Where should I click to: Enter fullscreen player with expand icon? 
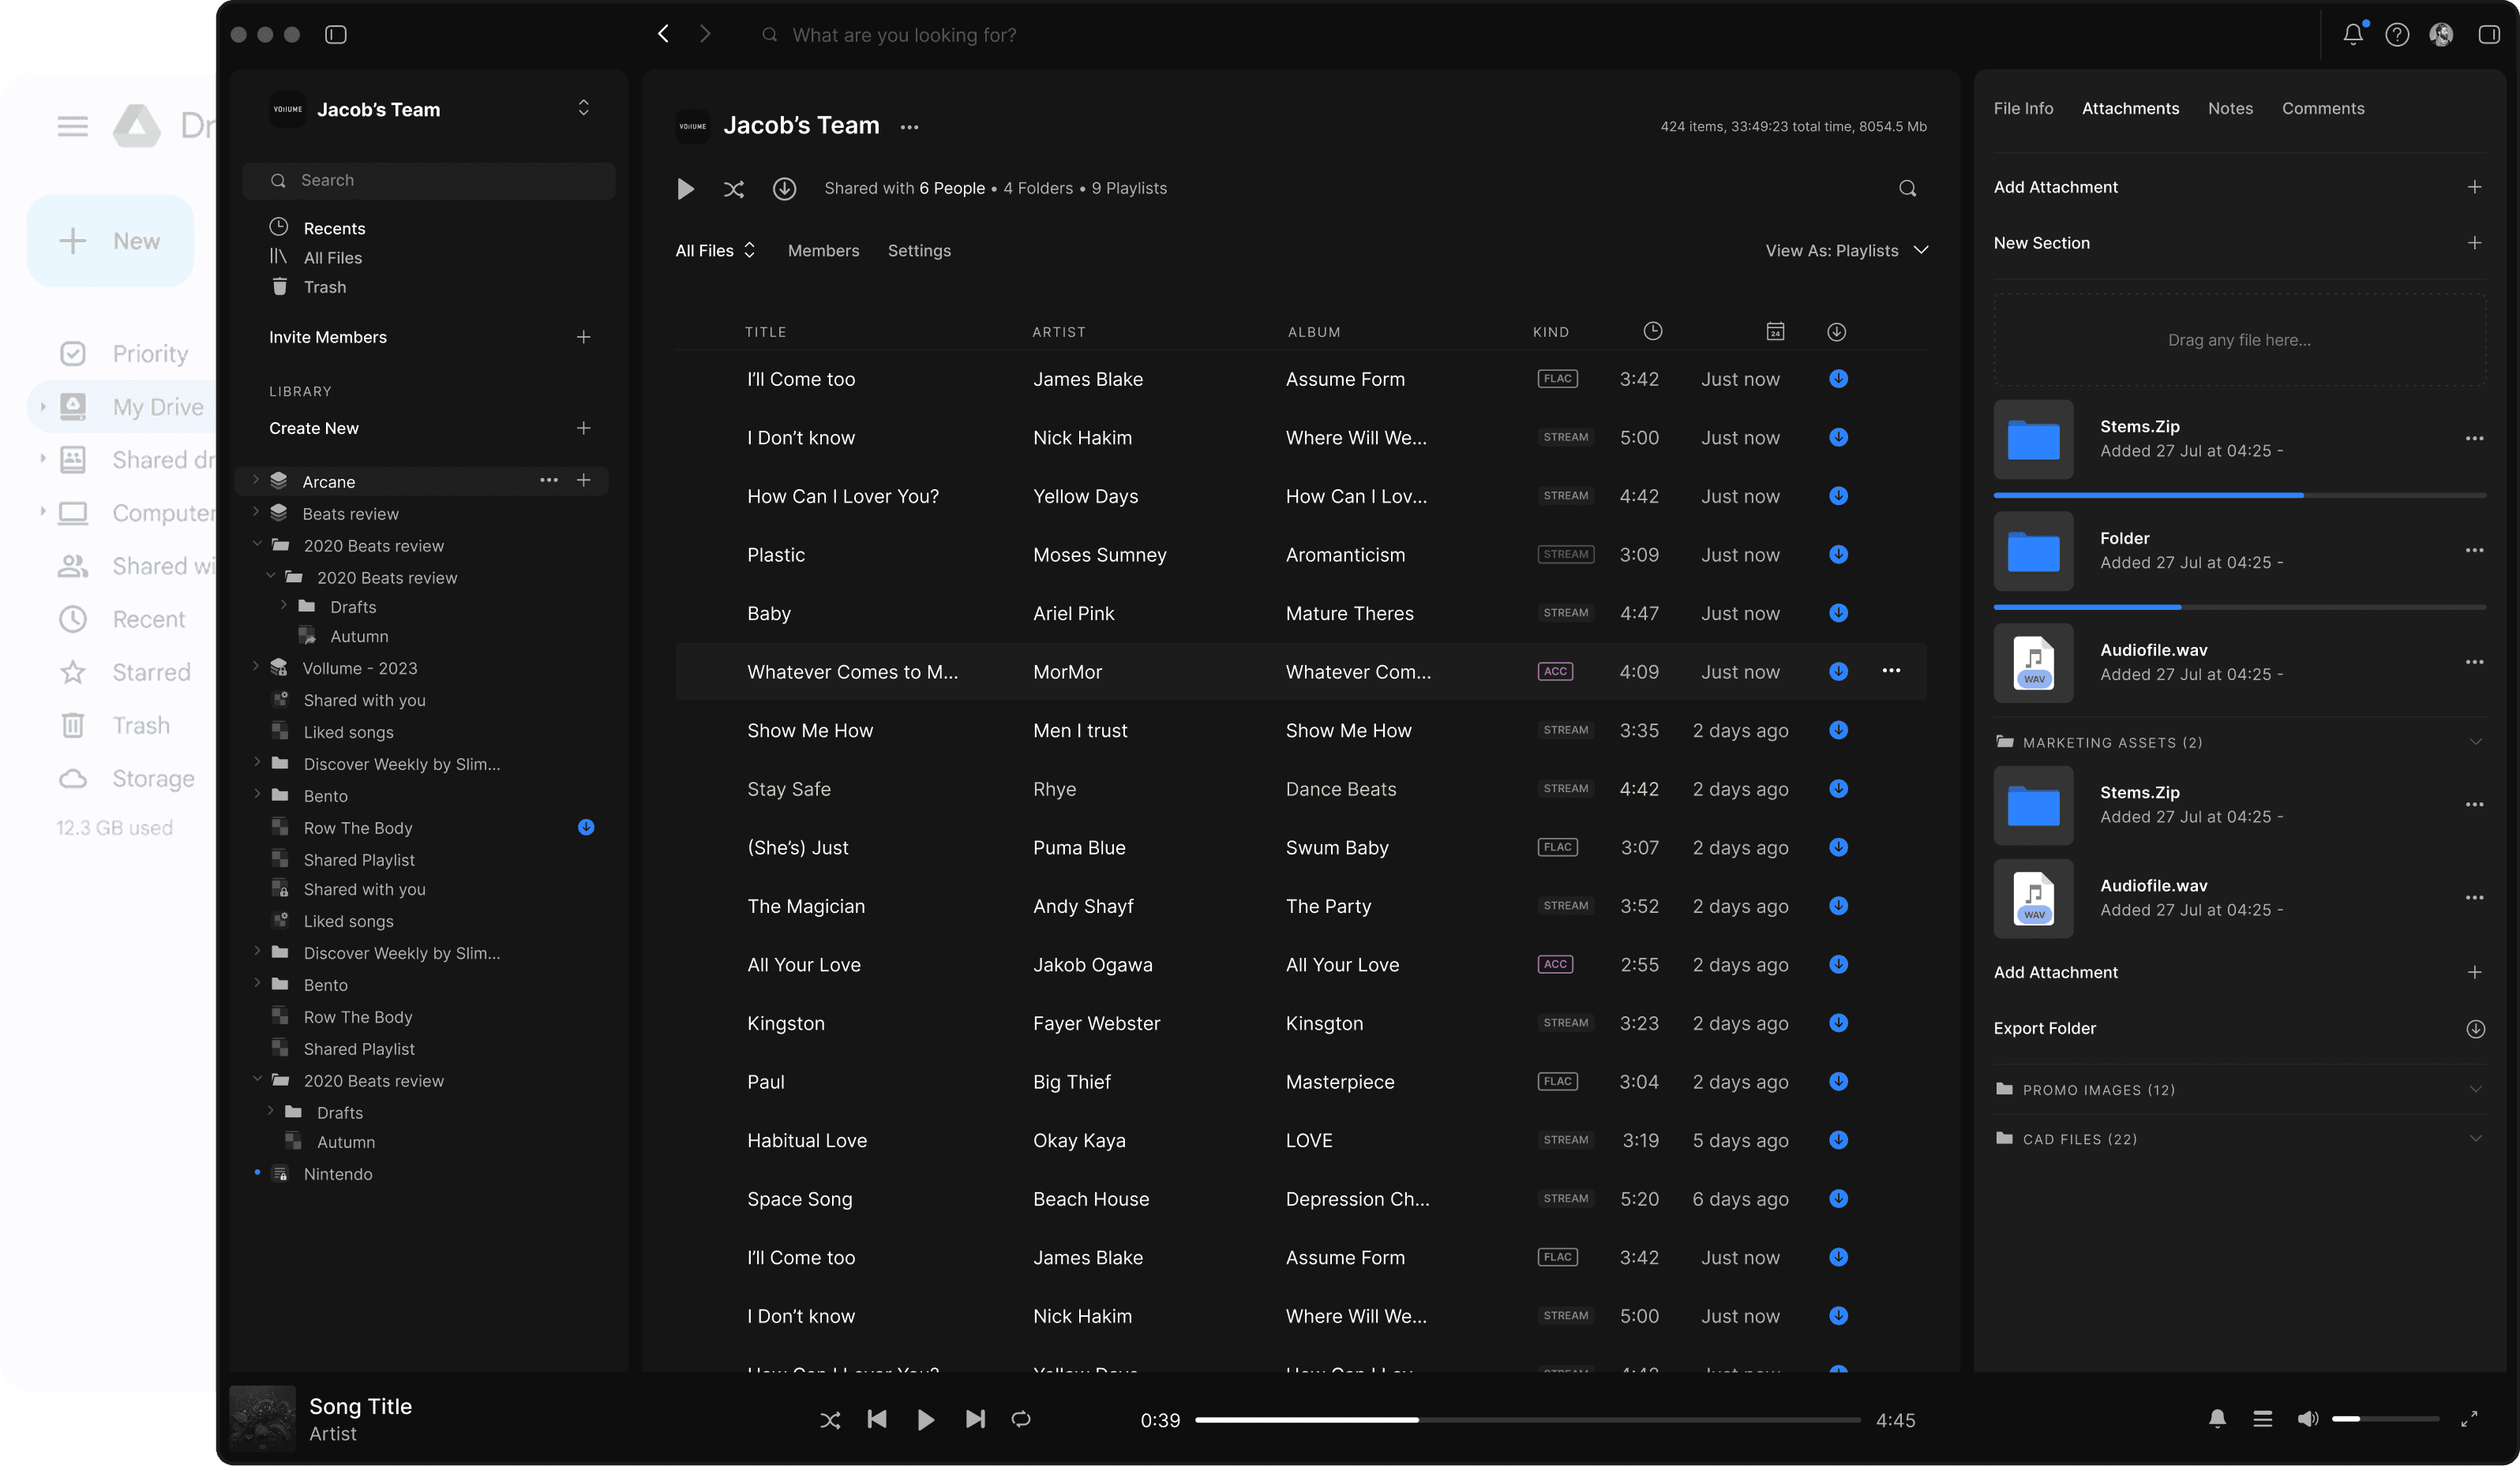pyautogui.click(x=2469, y=1419)
